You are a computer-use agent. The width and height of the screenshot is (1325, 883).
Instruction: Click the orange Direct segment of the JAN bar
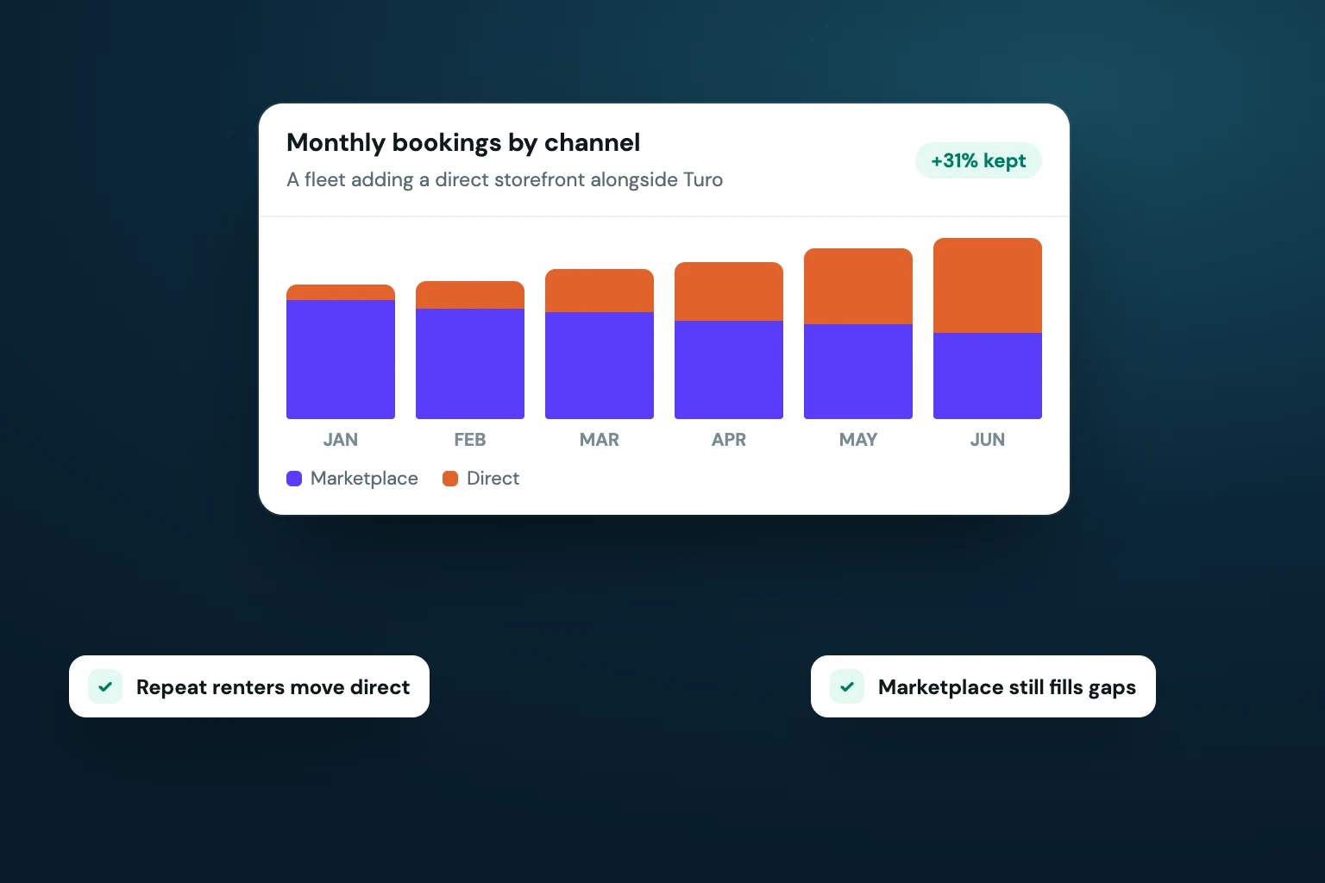(341, 292)
